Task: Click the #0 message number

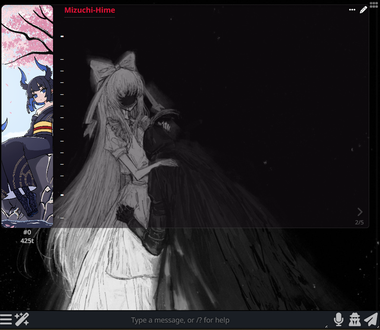Action: pyautogui.click(x=27, y=232)
